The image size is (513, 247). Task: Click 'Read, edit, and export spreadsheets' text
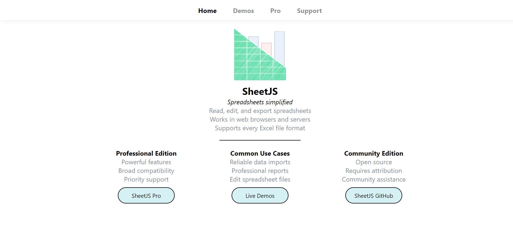(260, 111)
